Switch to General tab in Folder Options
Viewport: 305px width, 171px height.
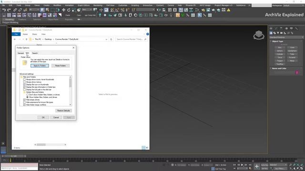[20, 53]
